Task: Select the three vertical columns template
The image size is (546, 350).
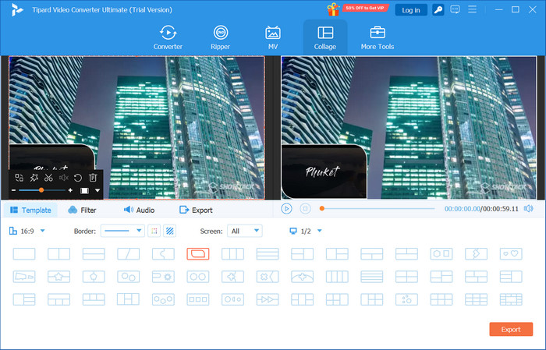Action: coord(233,254)
